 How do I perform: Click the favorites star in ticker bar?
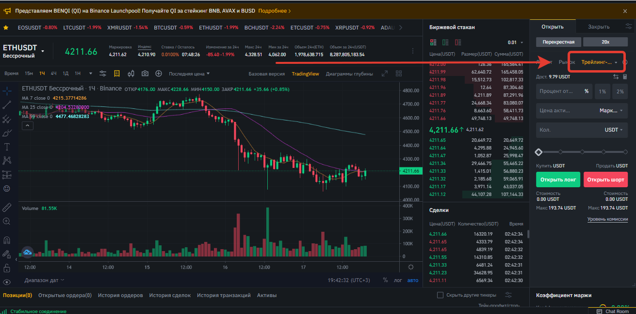[x=6, y=28]
